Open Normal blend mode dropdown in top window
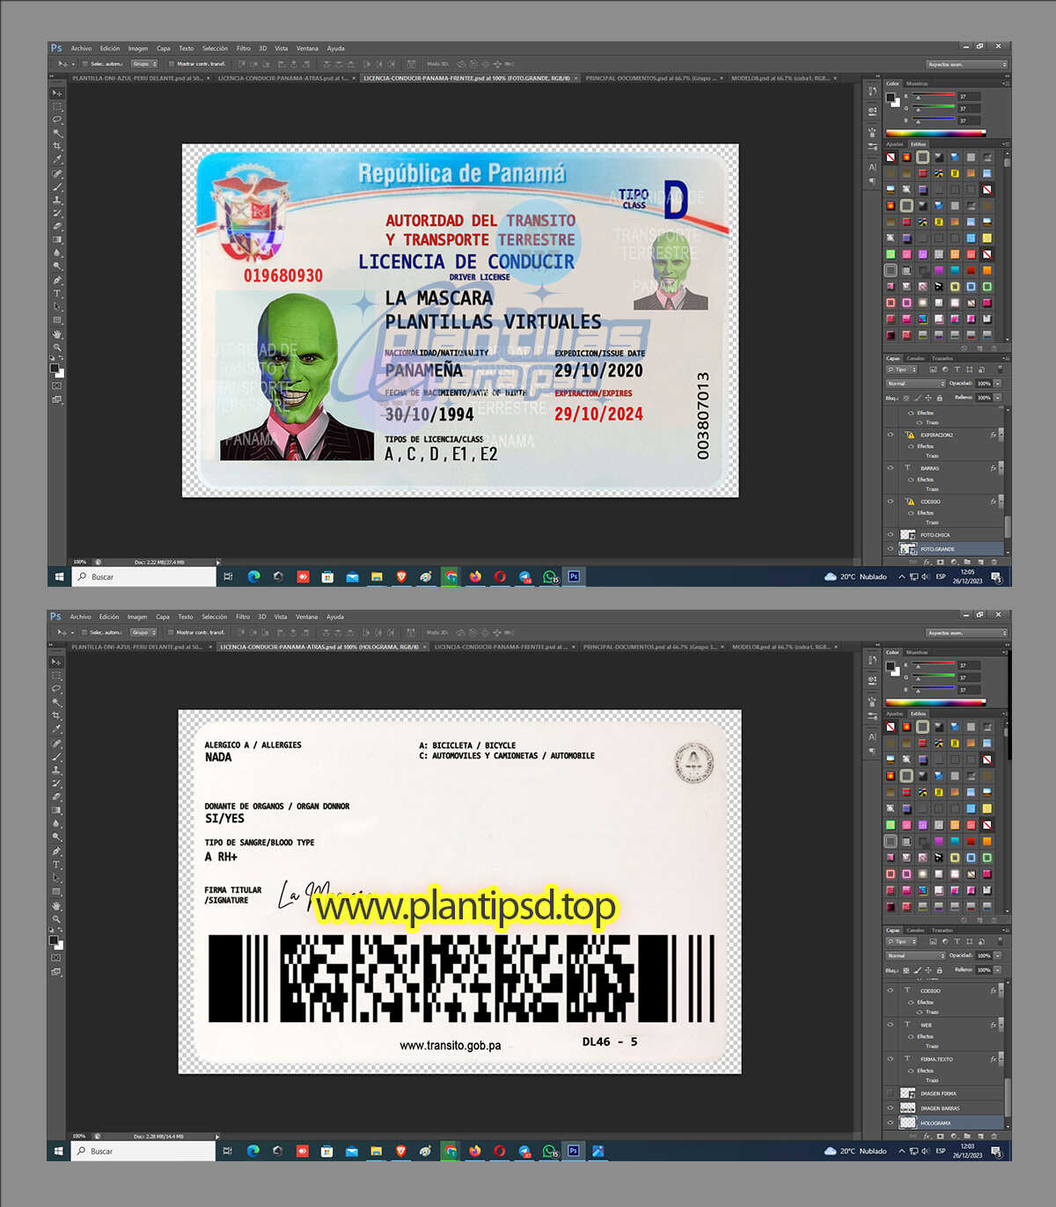 (x=916, y=384)
